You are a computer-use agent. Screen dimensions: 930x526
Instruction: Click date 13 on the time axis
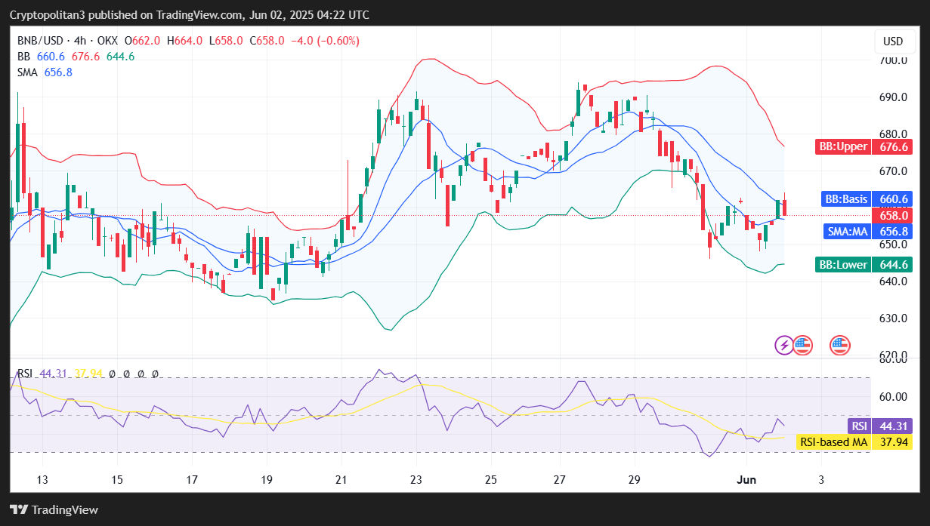(42, 480)
